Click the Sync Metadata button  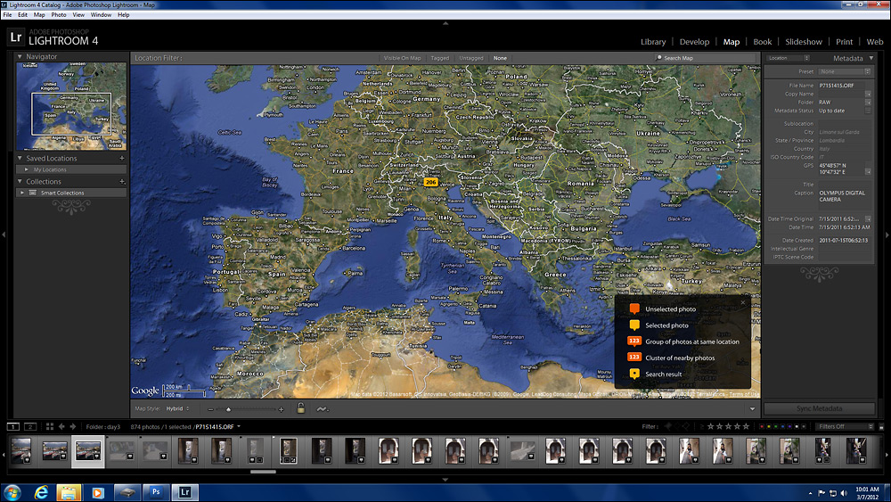pyautogui.click(x=819, y=408)
